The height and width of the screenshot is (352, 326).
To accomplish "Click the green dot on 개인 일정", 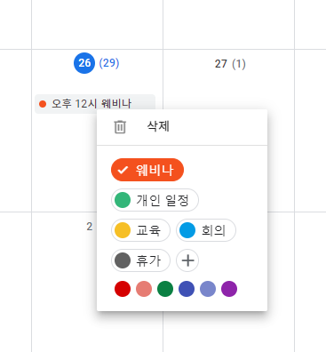I will (x=123, y=200).
